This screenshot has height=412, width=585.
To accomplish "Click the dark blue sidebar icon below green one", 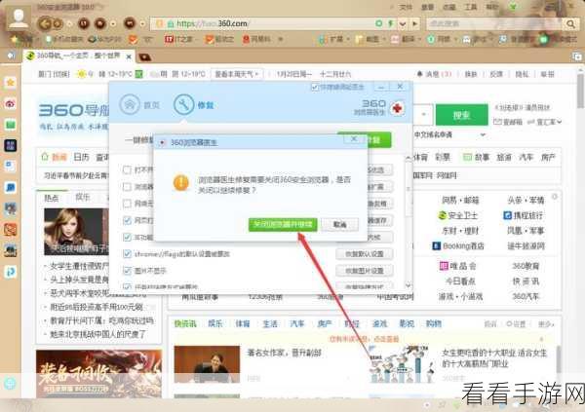I will coord(10,145).
